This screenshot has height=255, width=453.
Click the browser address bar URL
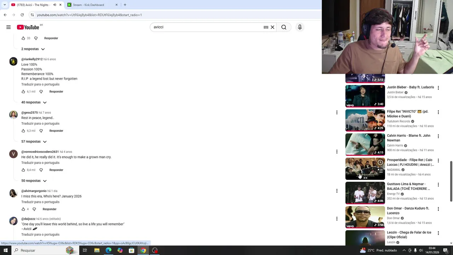point(89,15)
